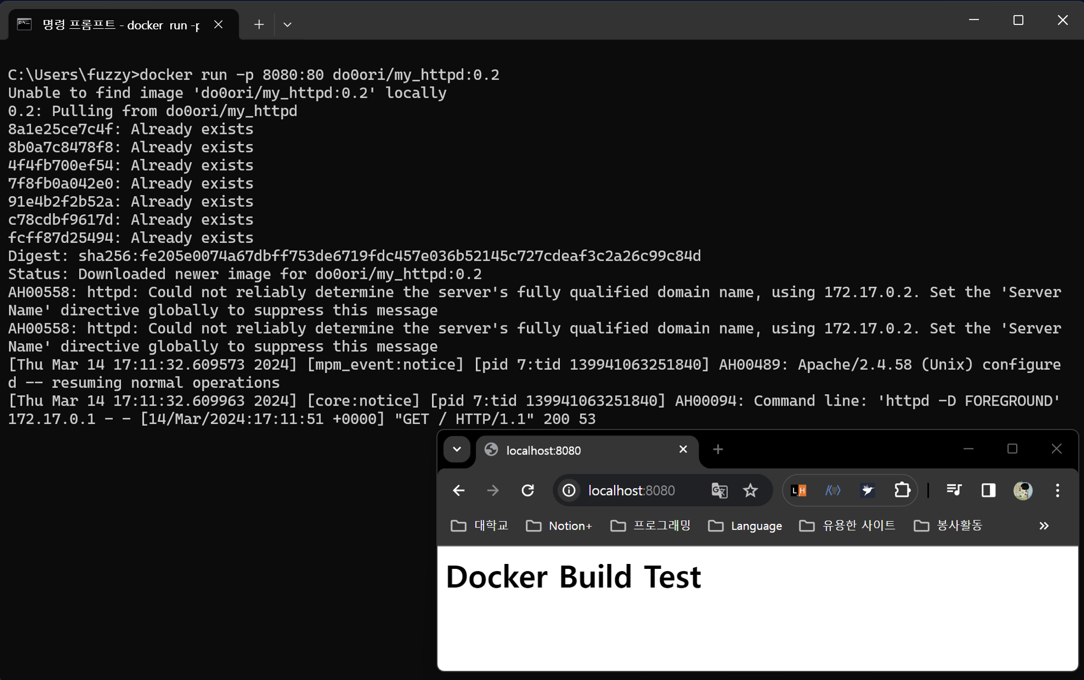Open a new terminal tab with plus button
The height and width of the screenshot is (680, 1084).
[259, 24]
